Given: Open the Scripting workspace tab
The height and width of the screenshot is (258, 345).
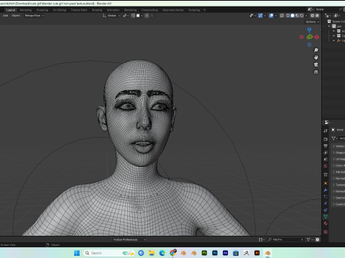Looking at the screenshot, I should tap(194, 10).
